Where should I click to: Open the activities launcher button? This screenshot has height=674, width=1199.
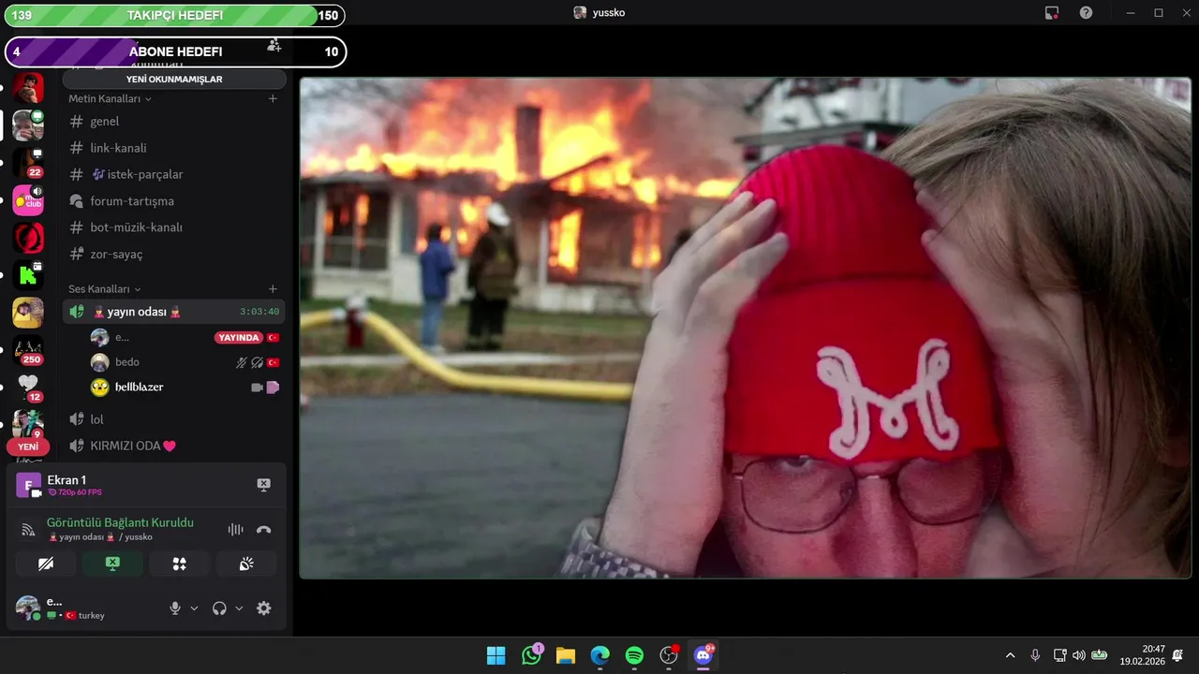pyautogui.click(x=179, y=564)
